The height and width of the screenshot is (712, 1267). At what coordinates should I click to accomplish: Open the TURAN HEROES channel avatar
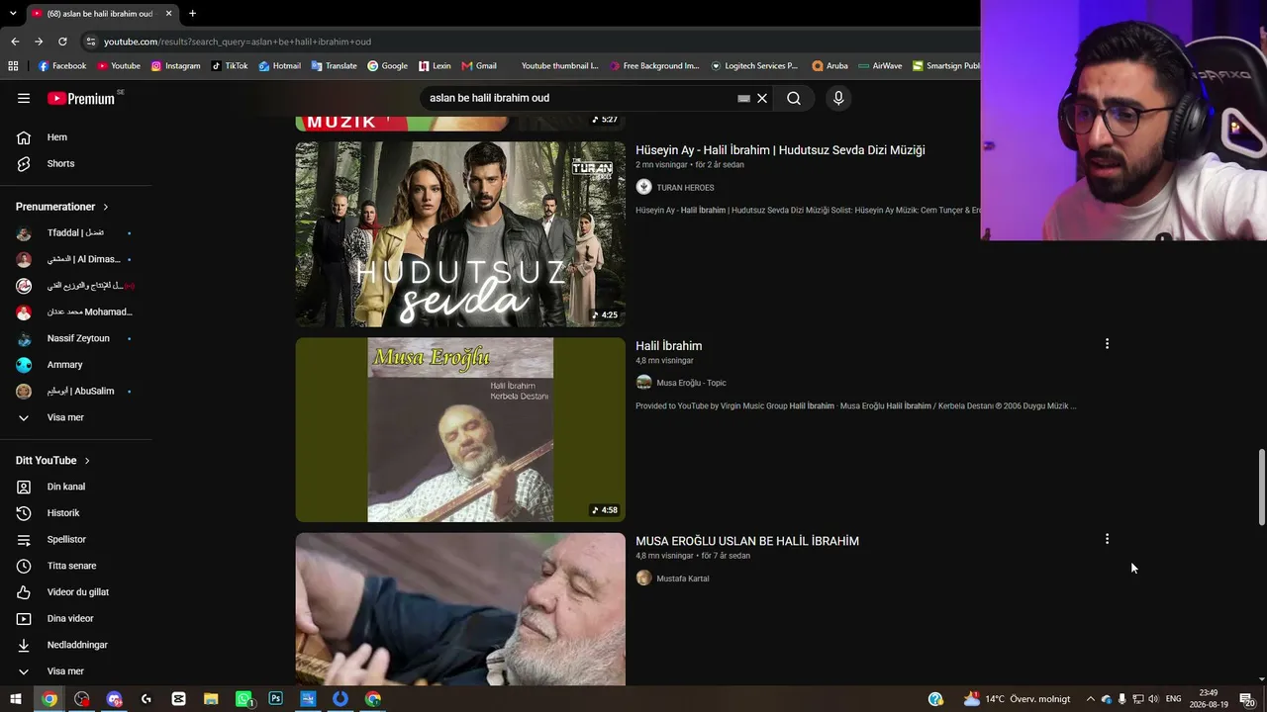(643, 187)
